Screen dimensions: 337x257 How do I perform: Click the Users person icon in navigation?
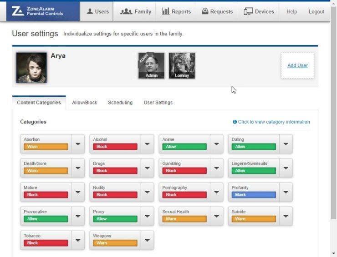tap(90, 11)
